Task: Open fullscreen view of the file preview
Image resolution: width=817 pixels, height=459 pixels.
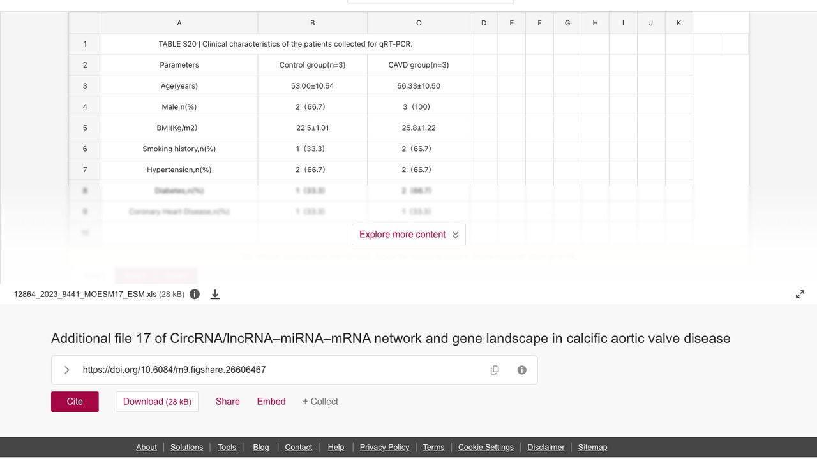Action: (800, 294)
